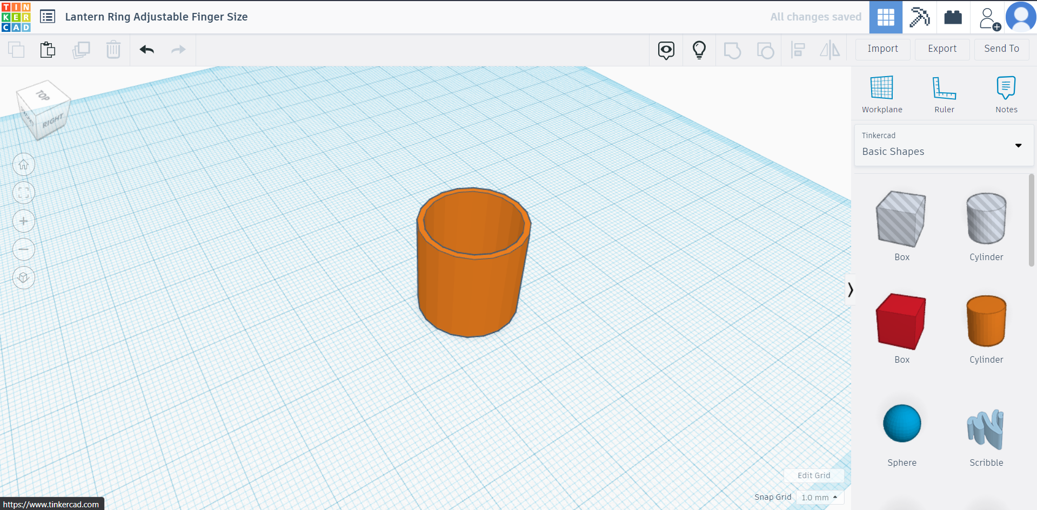Redo the last undone action
This screenshot has height=510, width=1037.
pyautogui.click(x=178, y=50)
